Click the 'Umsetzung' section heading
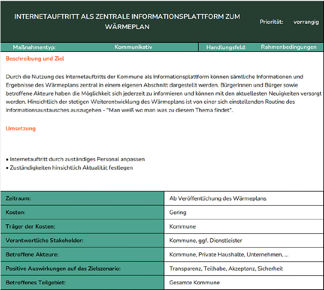324x290 pixels. (21, 128)
